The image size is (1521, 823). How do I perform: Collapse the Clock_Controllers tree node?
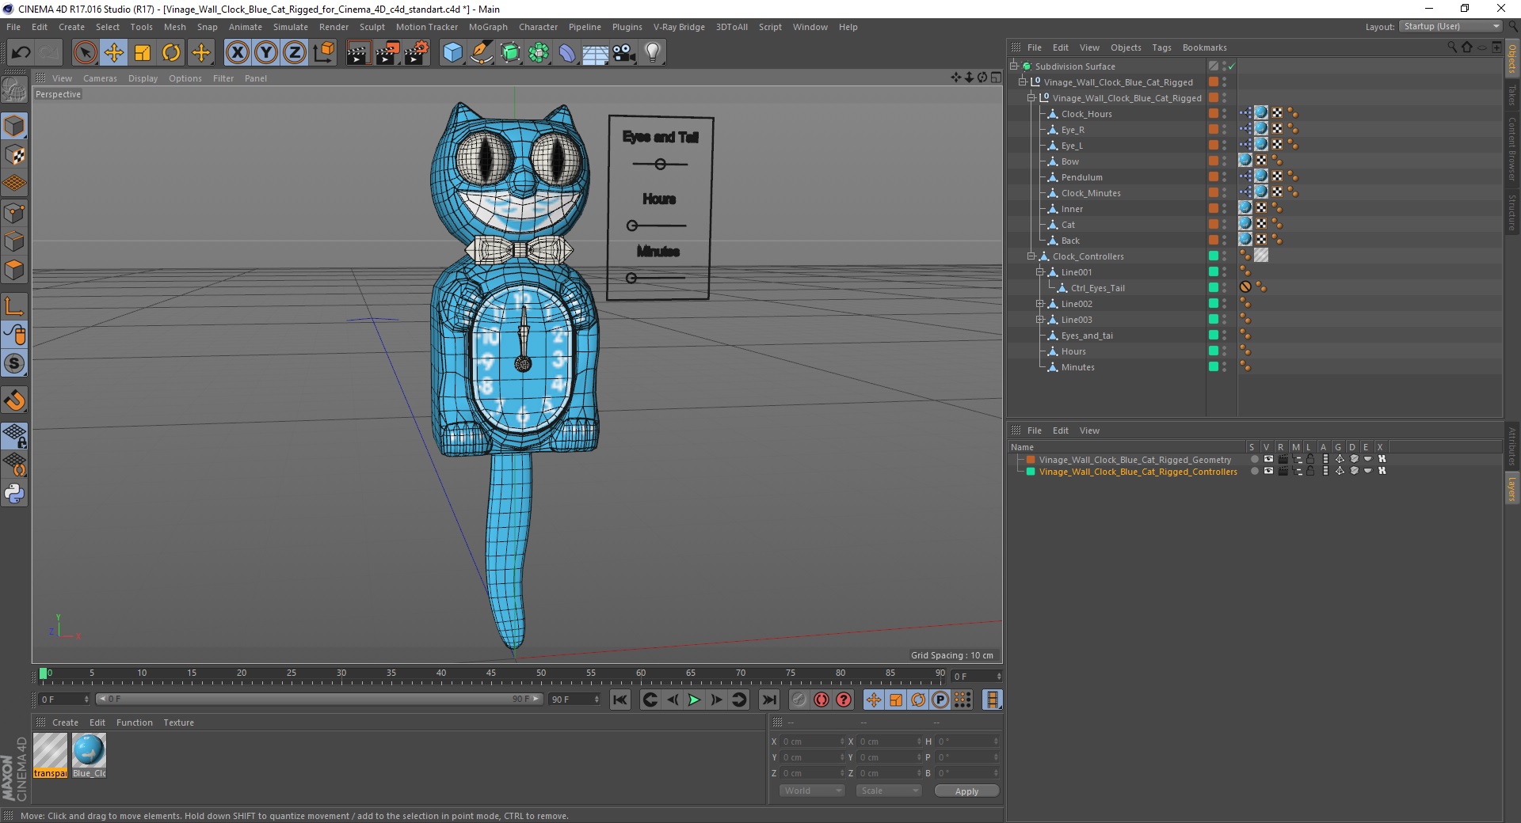(1031, 256)
